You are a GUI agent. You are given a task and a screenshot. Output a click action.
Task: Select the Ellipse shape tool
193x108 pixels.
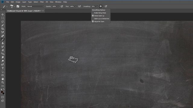coord(3,75)
